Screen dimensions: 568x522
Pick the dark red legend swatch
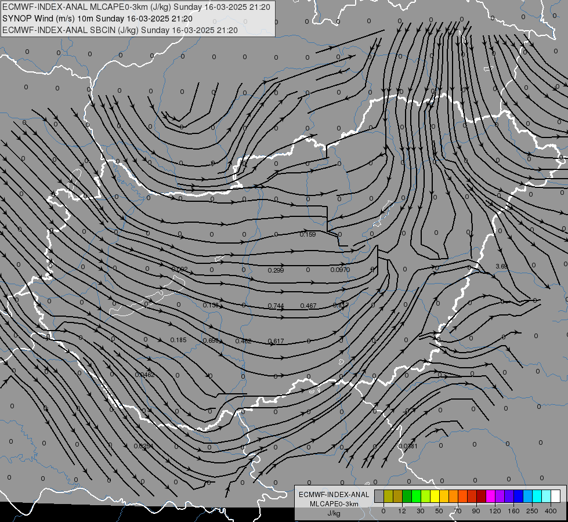(x=482, y=496)
